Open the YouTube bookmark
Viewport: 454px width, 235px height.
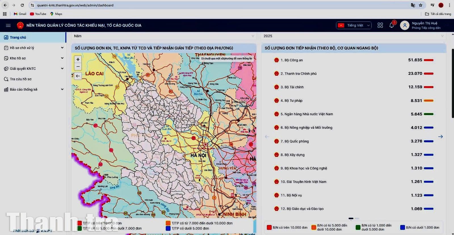click(x=38, y=14)
